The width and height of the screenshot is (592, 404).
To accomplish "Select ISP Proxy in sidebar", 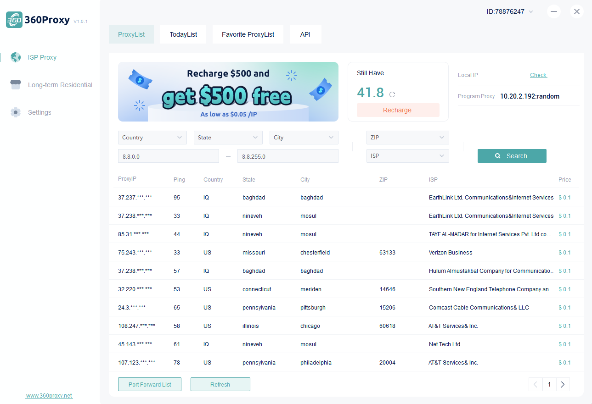I will click(x=42, y=57).
